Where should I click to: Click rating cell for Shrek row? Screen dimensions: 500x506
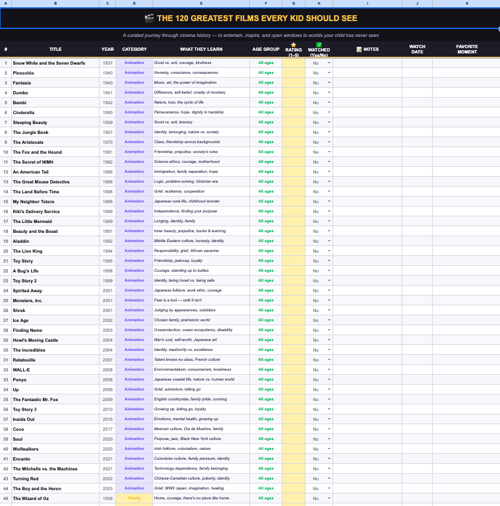point(294,310)
